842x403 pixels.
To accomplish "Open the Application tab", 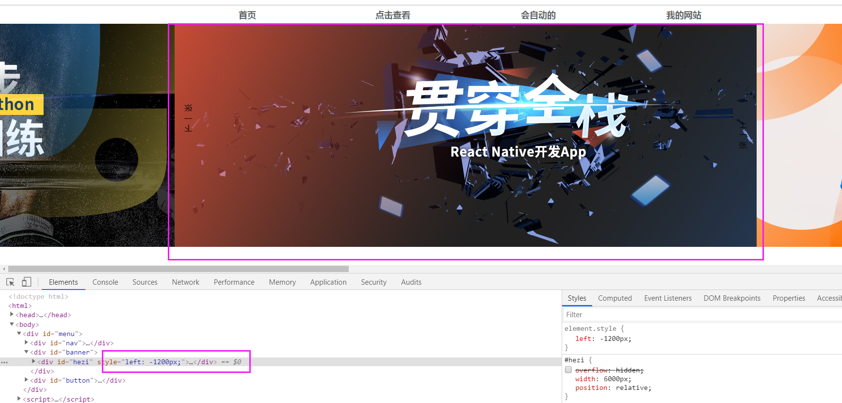I will (328, 282).
